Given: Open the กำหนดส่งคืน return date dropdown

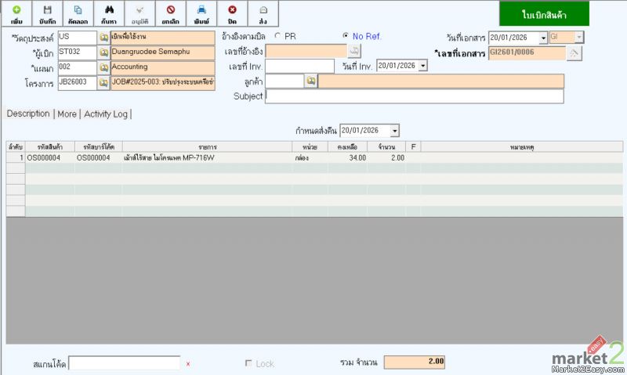Looking at the screenshot, I should point(394,130).
